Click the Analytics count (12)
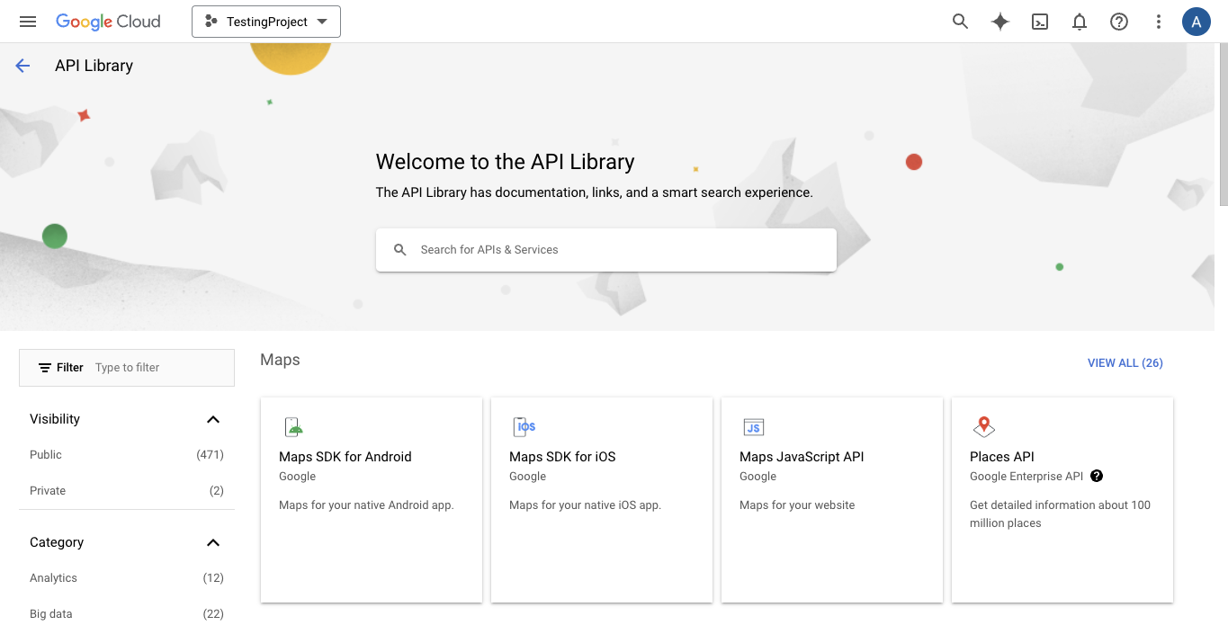The height and width of the screenshot is (634, 1228). (x=213, y=578)
